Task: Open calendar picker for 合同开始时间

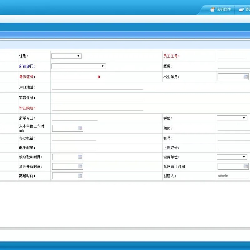Action: pos(80,167)
